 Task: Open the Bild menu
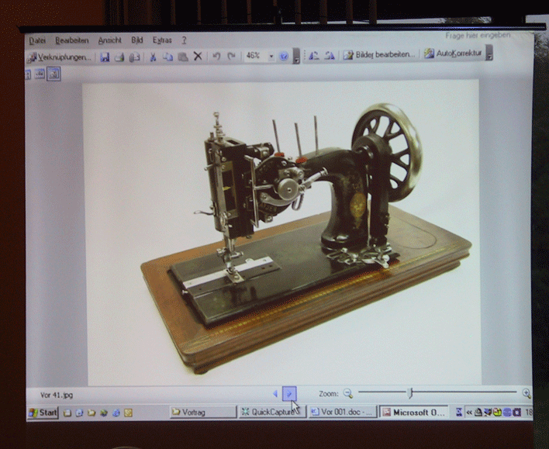[x=137, y=40]
